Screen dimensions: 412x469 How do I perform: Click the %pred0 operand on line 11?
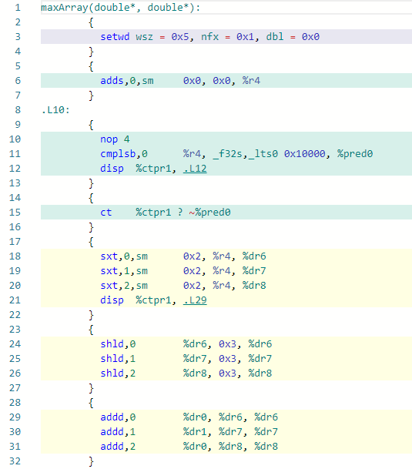tap(355, 154)
